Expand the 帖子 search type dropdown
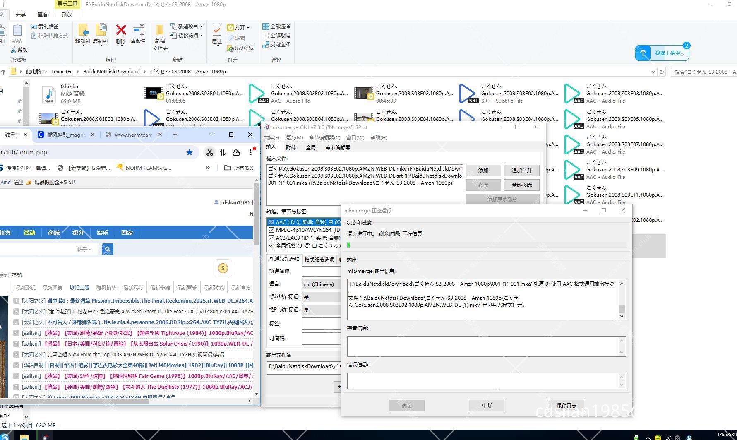 tap(84, 249)
